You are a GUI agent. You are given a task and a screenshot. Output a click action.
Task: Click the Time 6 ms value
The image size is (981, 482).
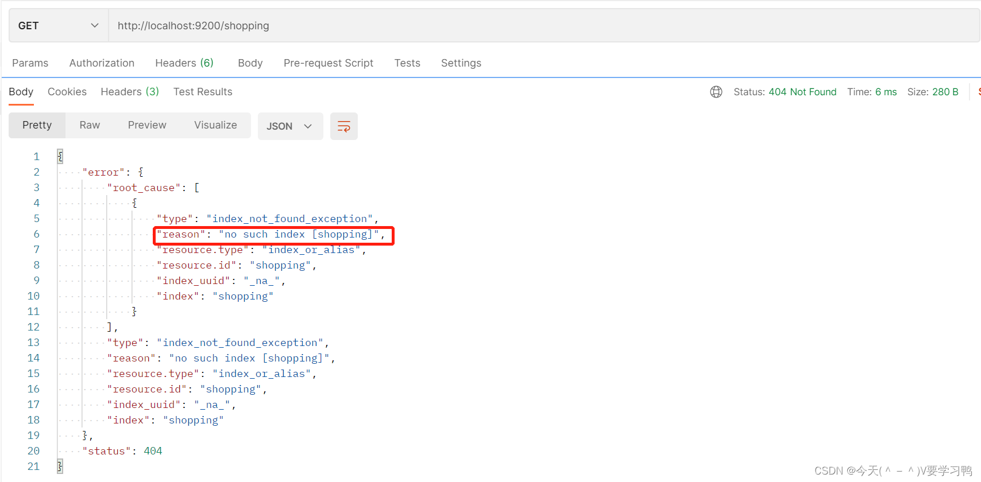pyautogui.click(x=886, y=92)
